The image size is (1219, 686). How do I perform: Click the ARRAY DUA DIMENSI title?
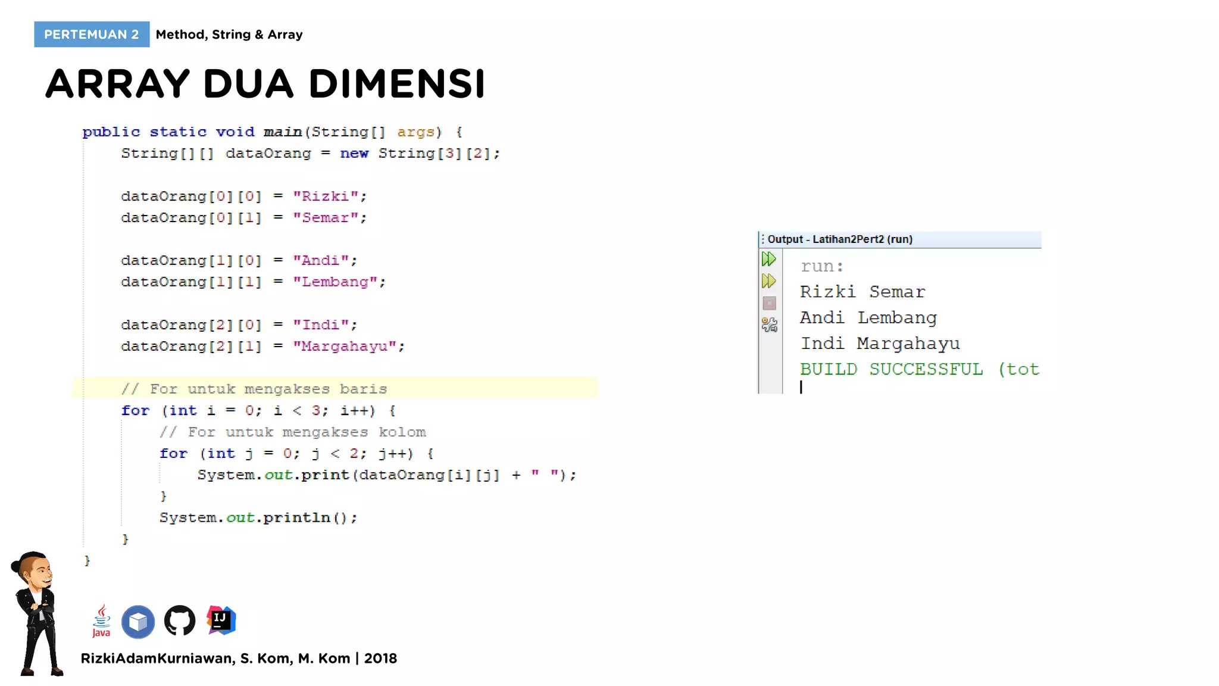tap(265, 83)
